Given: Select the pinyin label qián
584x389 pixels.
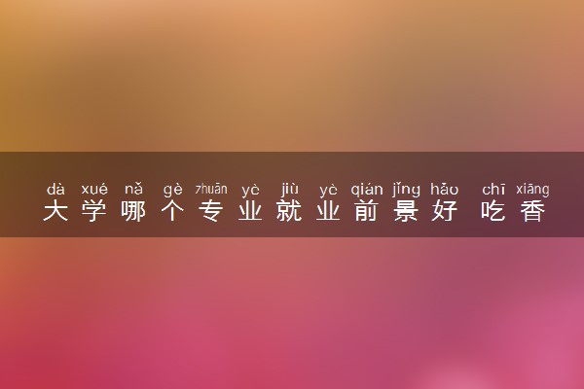Looking at the screenshot, I should (x=367, y=190).
